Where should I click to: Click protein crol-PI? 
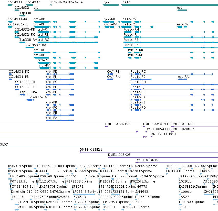tap(60, 95)
